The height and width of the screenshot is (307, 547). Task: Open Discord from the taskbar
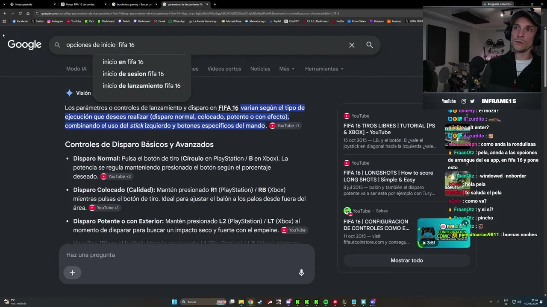[x=288, y=302]
